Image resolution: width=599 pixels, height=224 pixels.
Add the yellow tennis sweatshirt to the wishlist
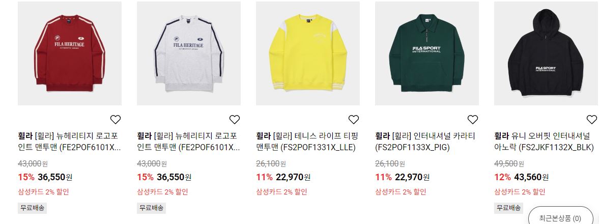(x=354, y=120)
